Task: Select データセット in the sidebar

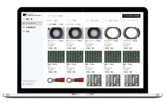Action: click(x=32, y=23)
